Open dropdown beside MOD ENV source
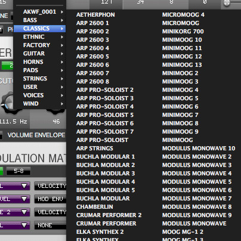The width and height of the screenshot is (241, 241). tap(24, 199)
